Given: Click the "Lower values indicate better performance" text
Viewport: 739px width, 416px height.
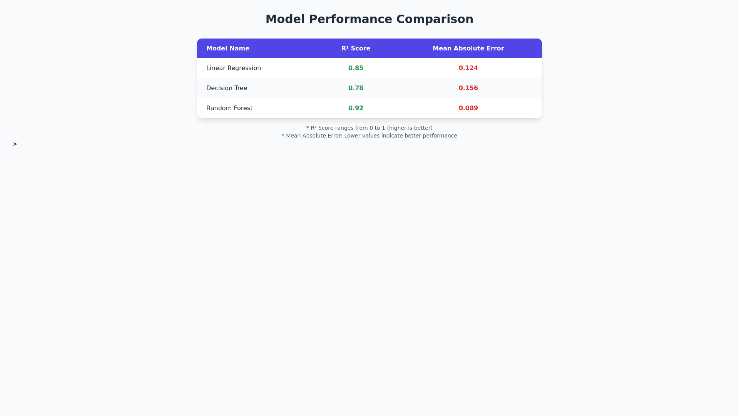Looking at the screenshot, I should 400,136.
